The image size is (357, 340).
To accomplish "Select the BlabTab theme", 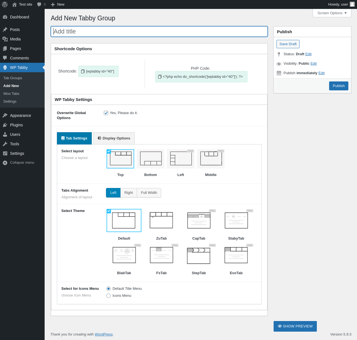I will coord(124,255).
